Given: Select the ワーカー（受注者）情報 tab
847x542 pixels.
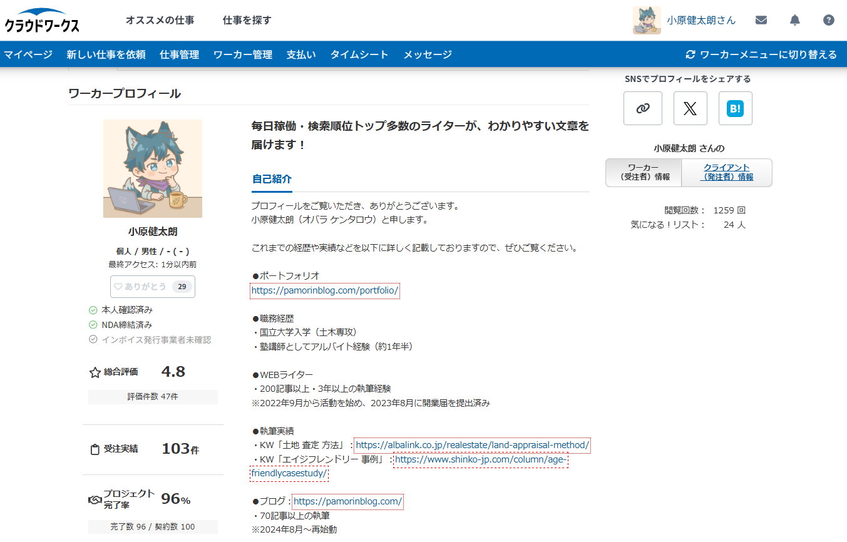Looking at the screenshot, I should (643, 173).
